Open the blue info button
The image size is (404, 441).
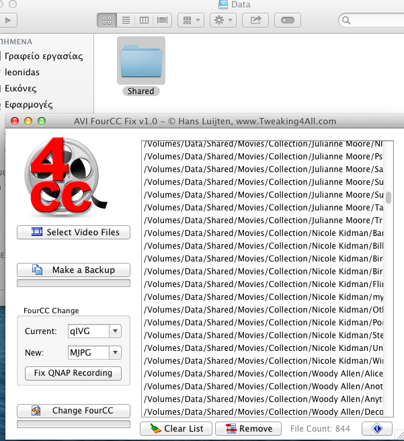pos(376,429)
